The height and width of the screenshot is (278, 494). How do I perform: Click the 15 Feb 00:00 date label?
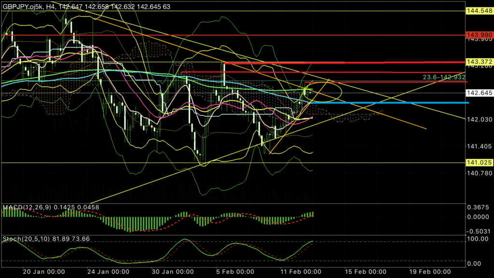pos(366,272)
